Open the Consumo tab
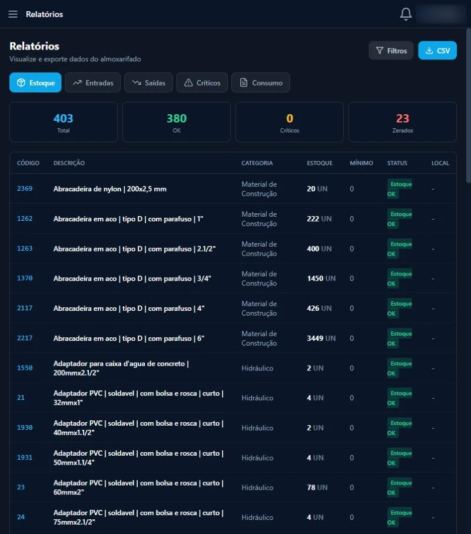The width and height of the screenshot is (471, 534). [x=261, y=82]
